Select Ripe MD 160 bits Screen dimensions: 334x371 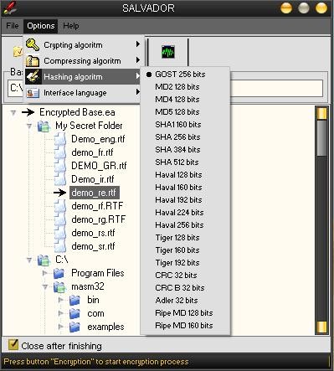pyautogui.click(x=184, y=326)
